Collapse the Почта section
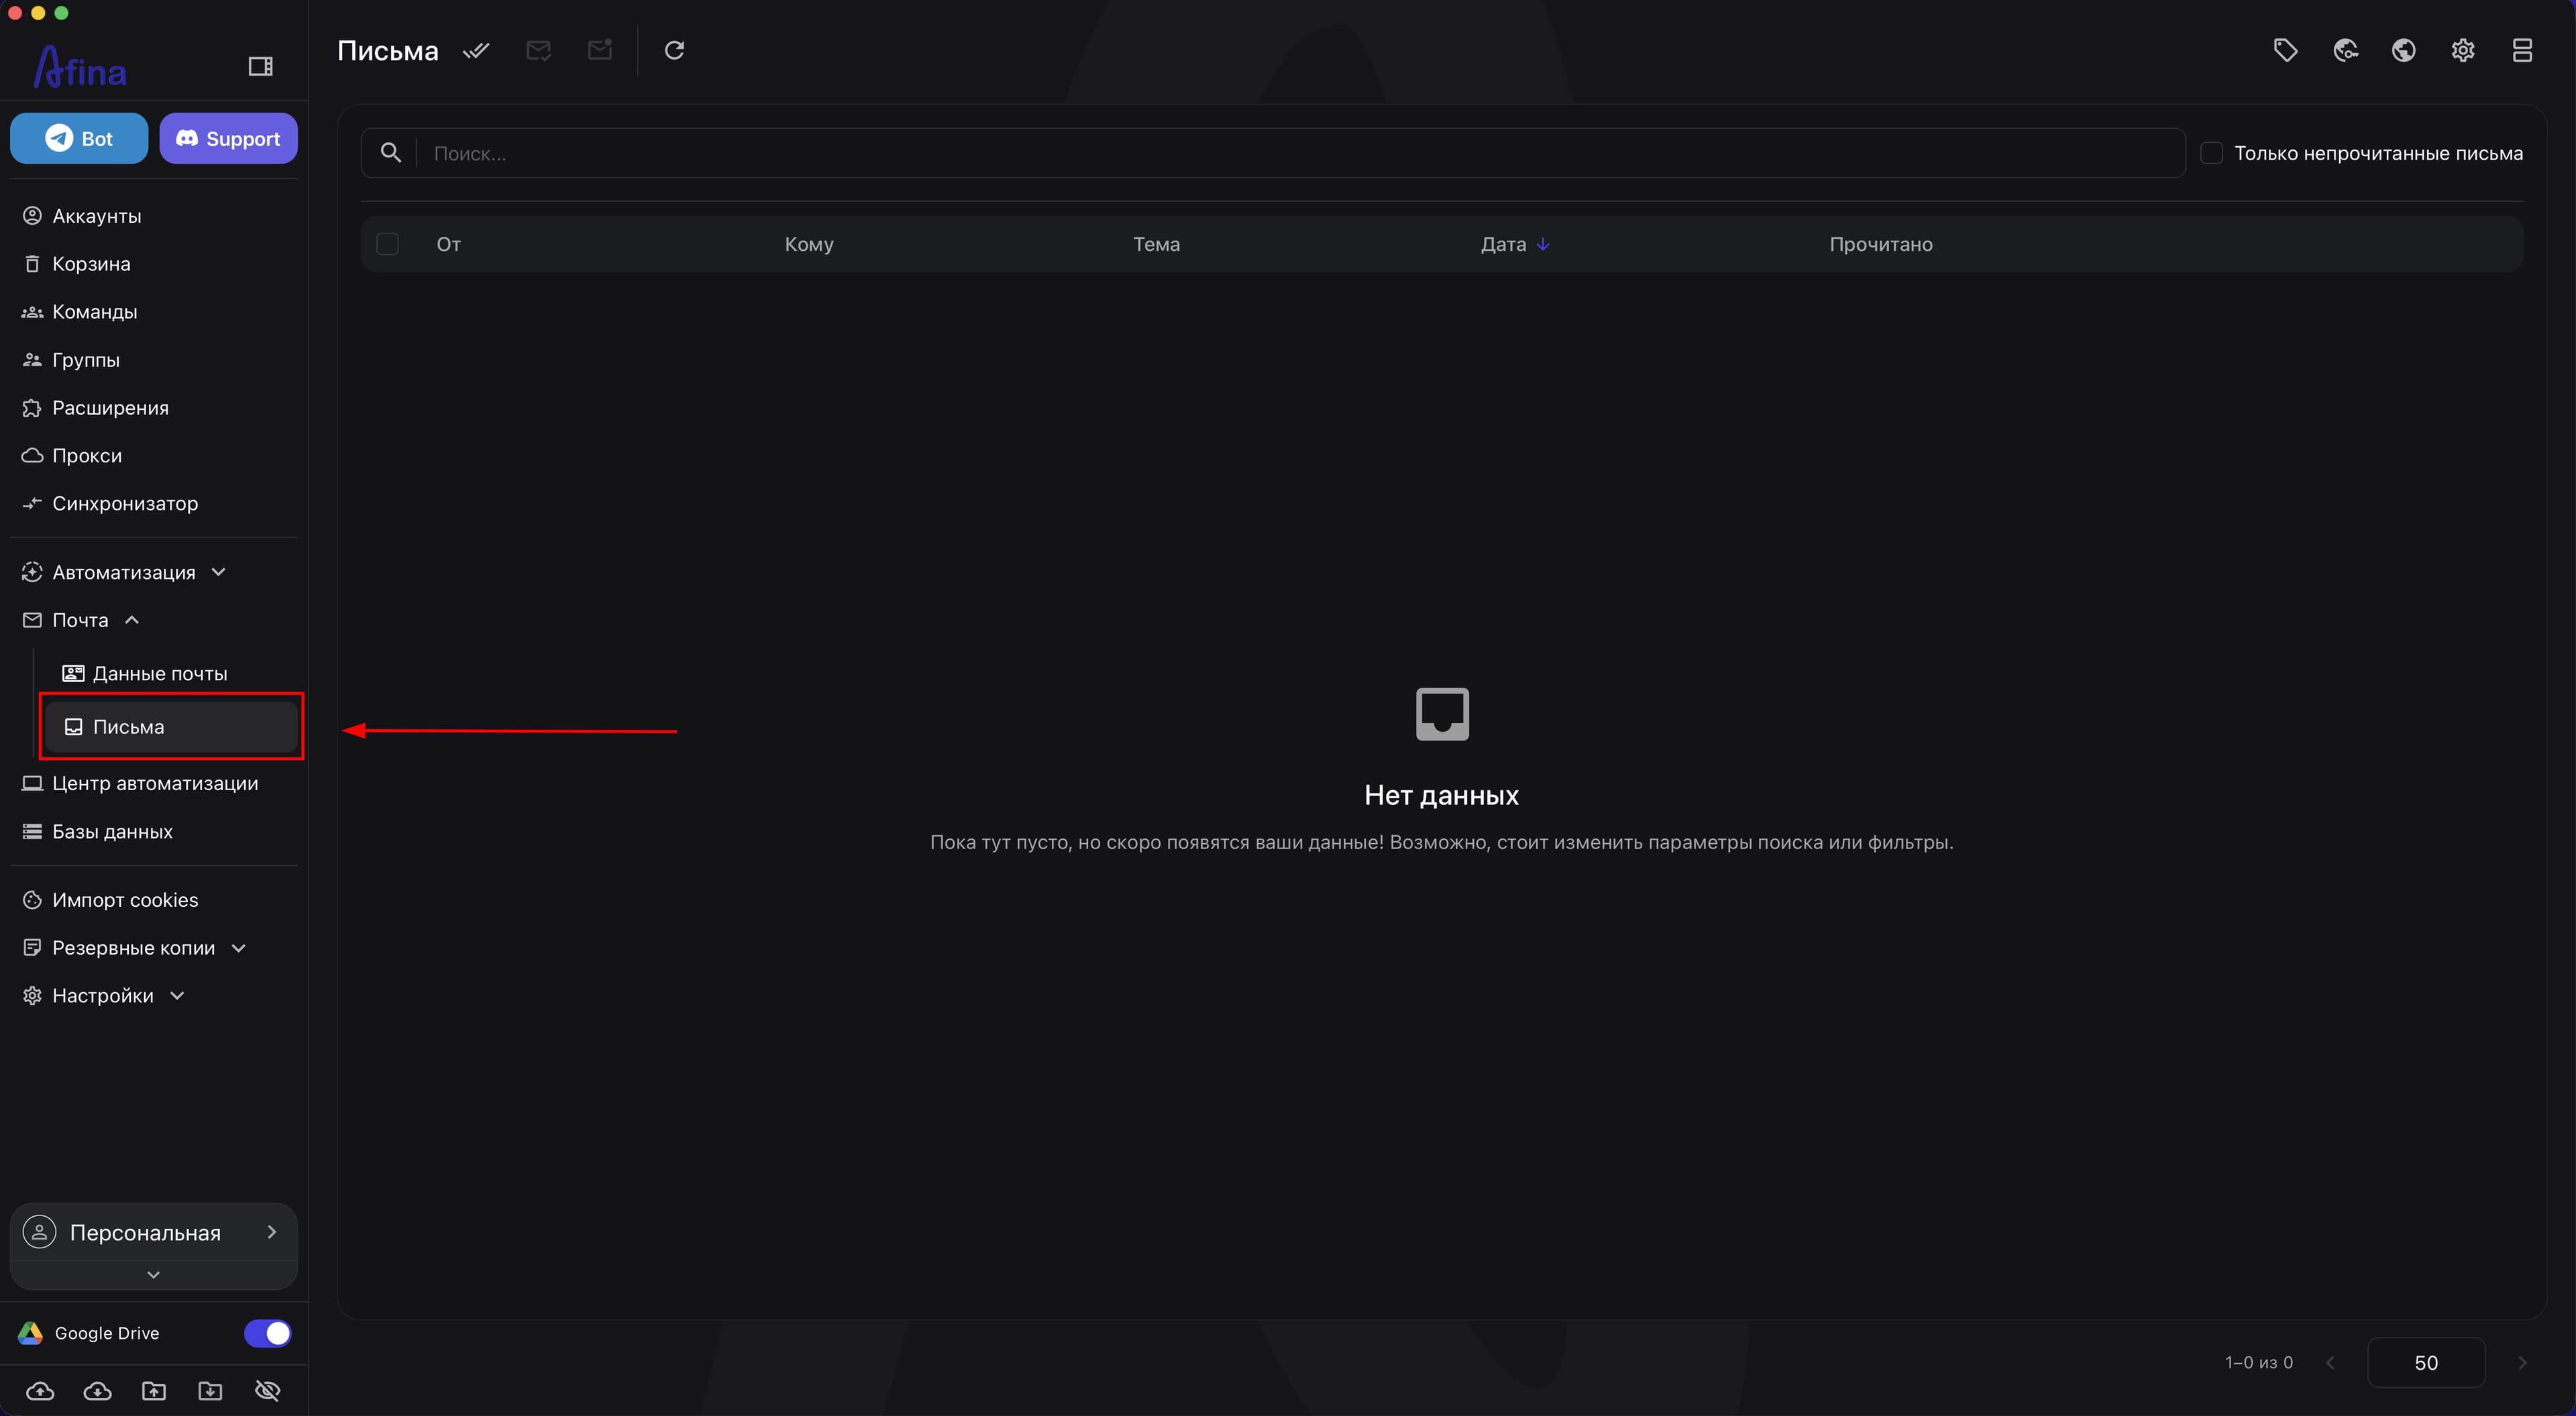 [x=131, y=620]
